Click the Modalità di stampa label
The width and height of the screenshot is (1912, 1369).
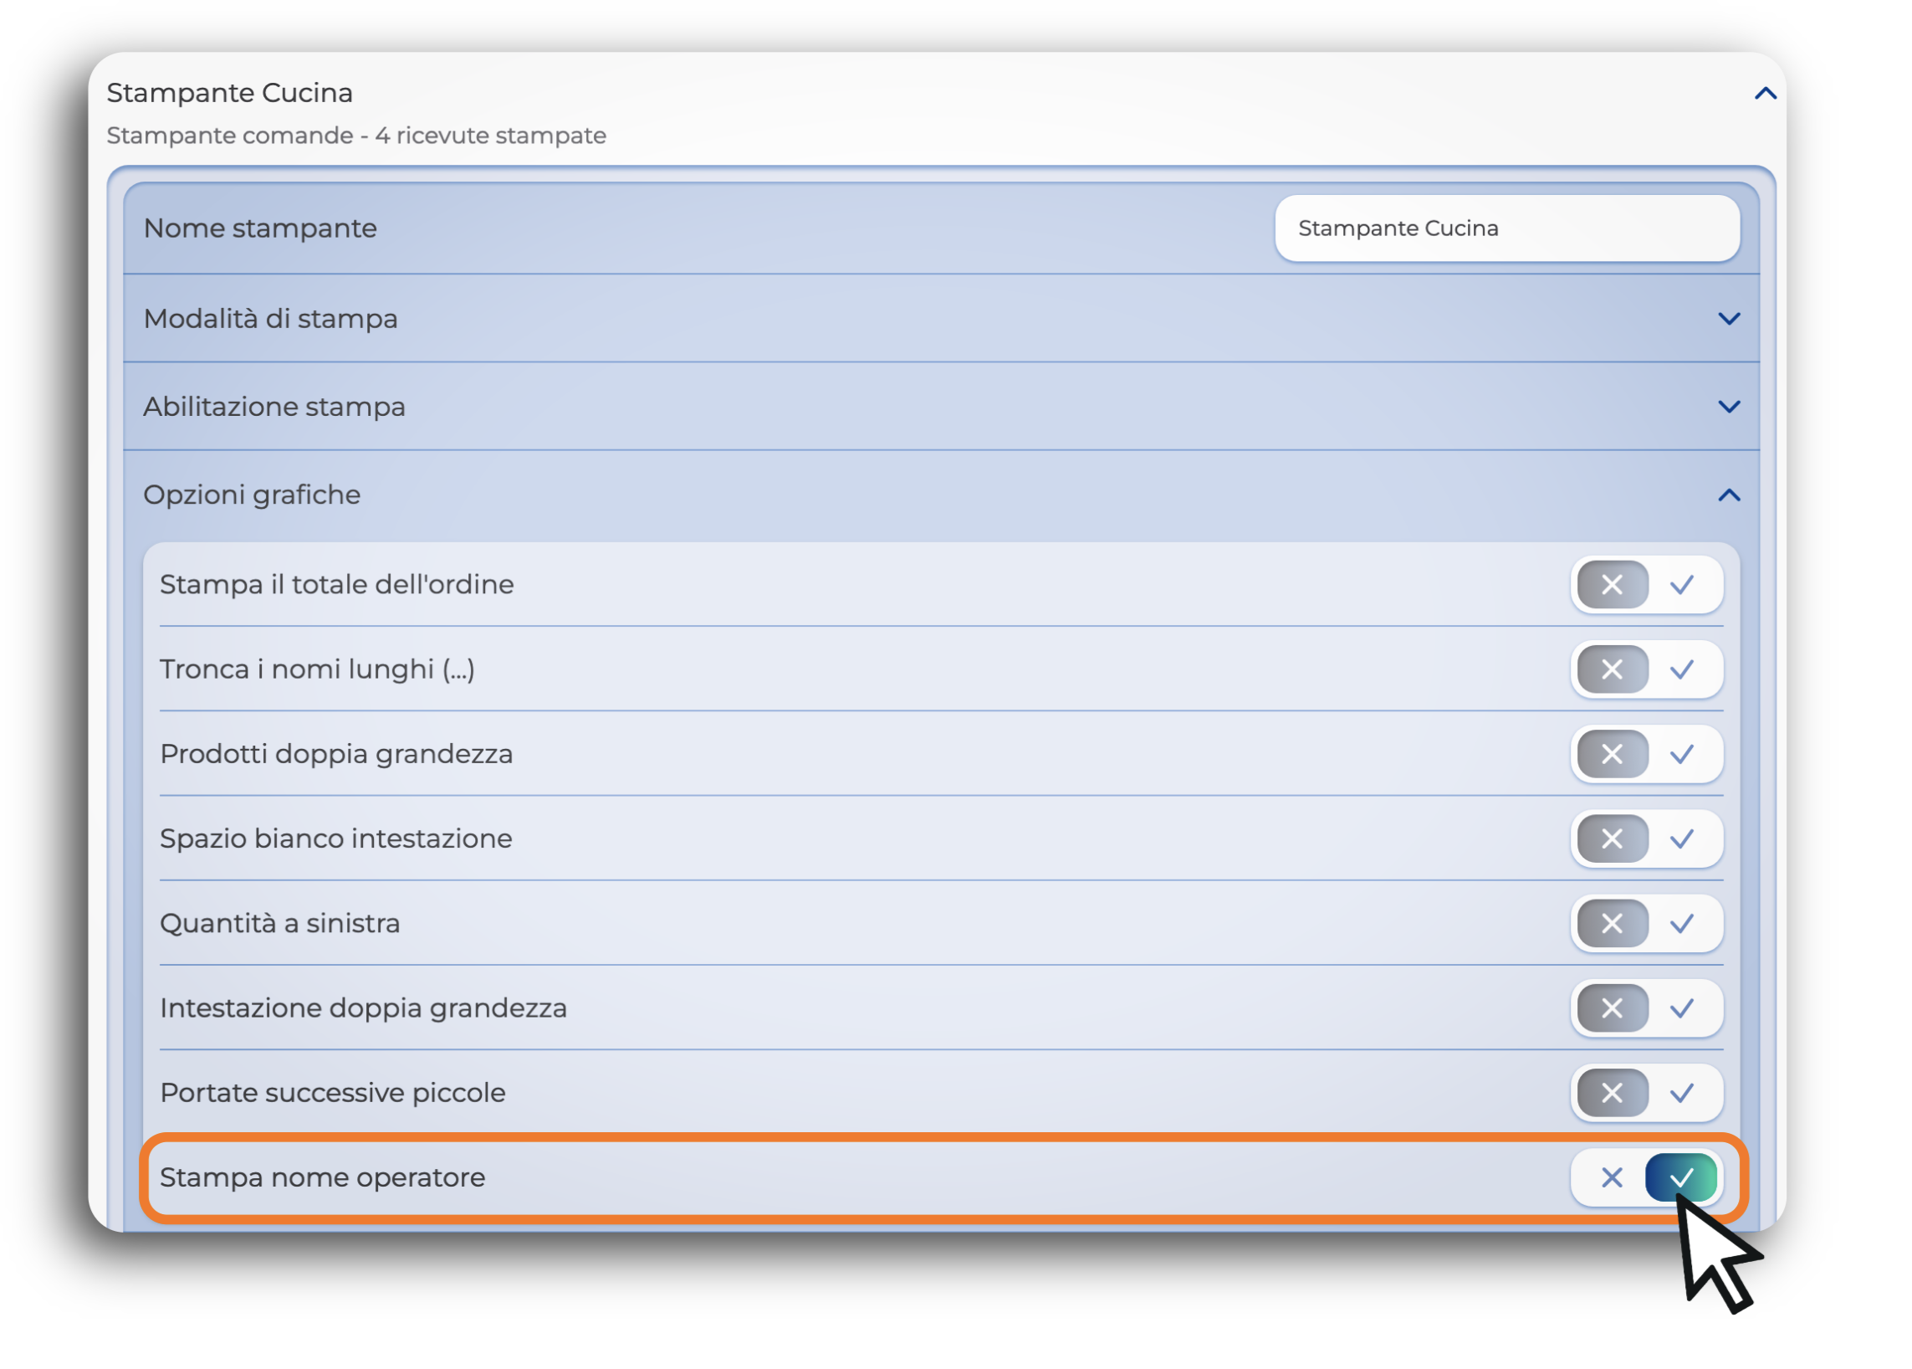(270, 319)
